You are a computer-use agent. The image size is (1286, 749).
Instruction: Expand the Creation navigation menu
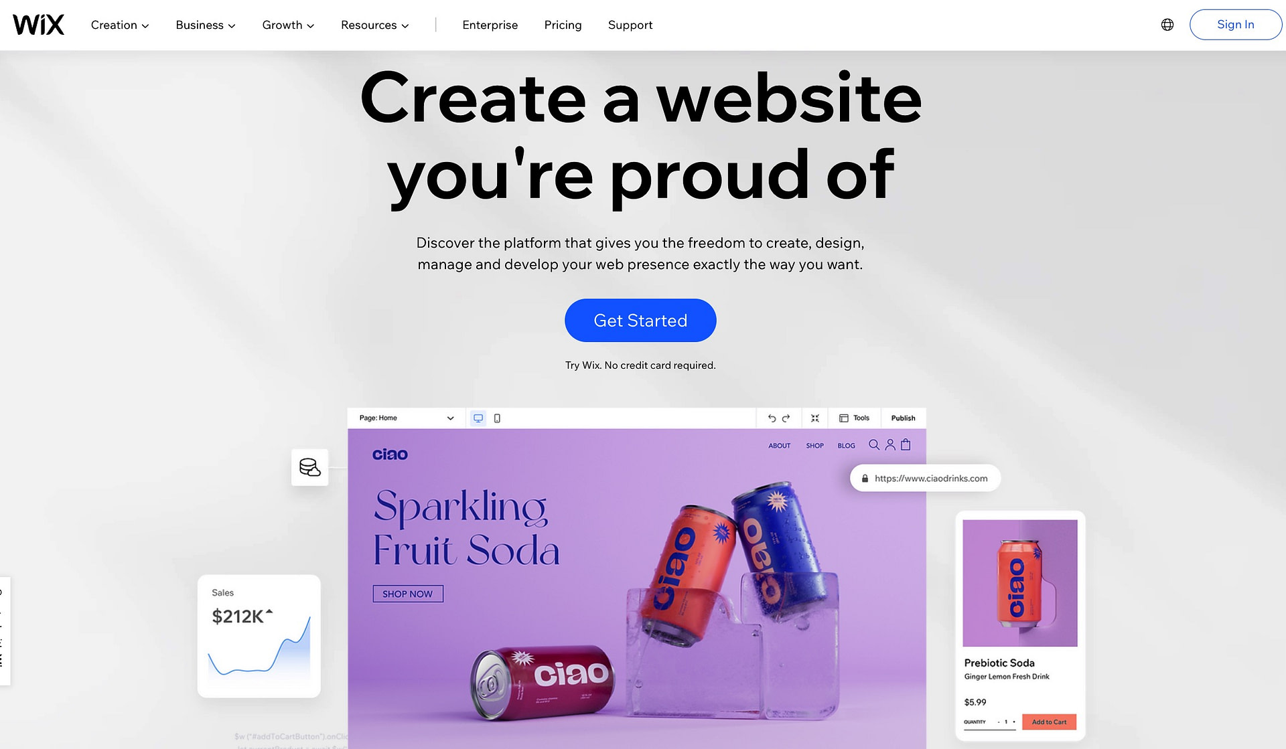[119, 24]
